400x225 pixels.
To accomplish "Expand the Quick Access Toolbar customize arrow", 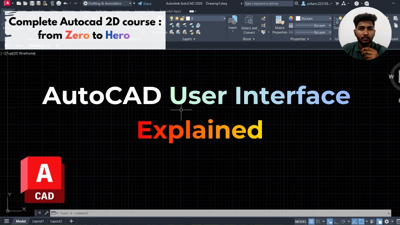I will point(134,3).
